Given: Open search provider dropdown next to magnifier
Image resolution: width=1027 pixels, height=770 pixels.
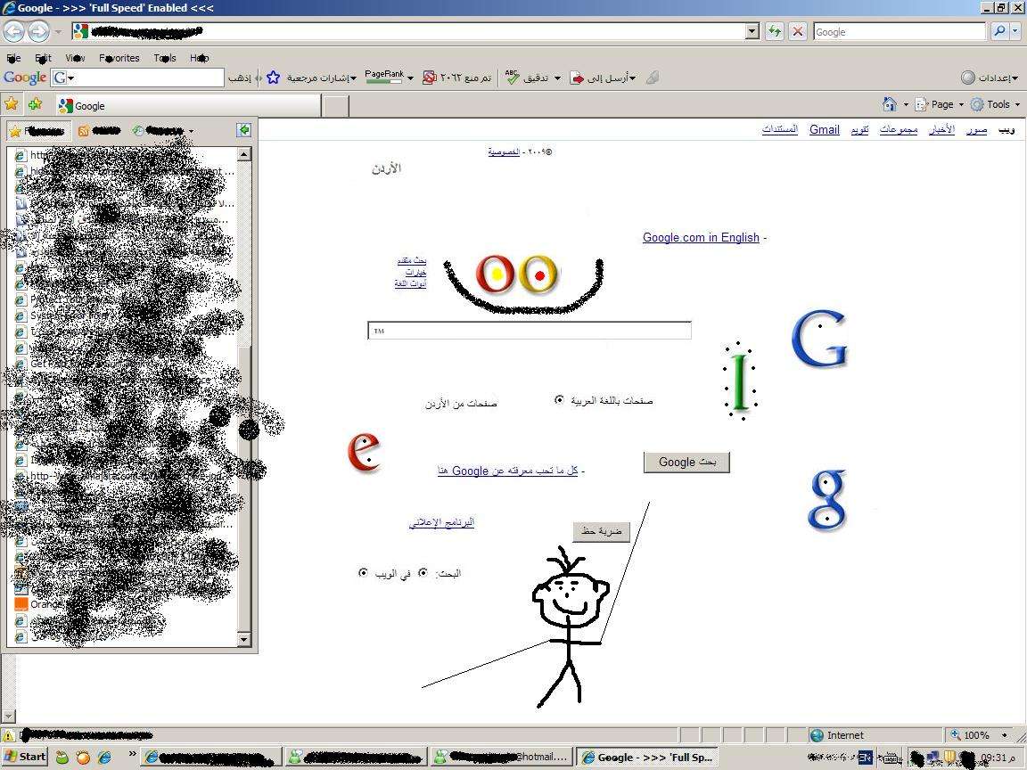Looking at the screenshot, I should pyautogui.click(x=1015, y=31).
